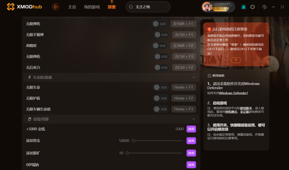The height and width of the screenshot is (170, 289).
Task: Open the notifications bell icon
Action: [253, 7]
